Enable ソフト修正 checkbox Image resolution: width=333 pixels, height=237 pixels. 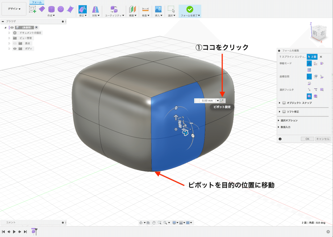point(284,112)
